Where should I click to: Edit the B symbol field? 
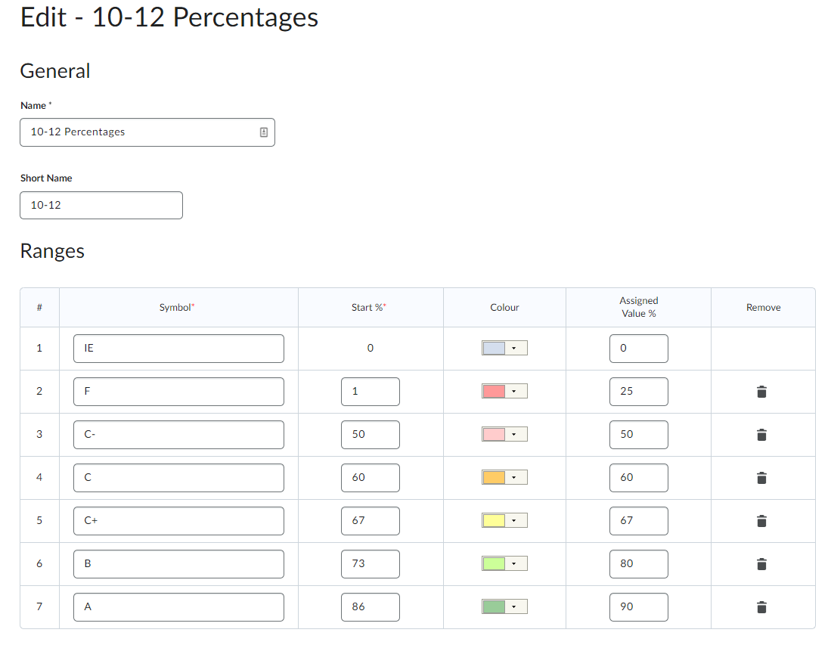pyautogui.click(x=178, y=564)
